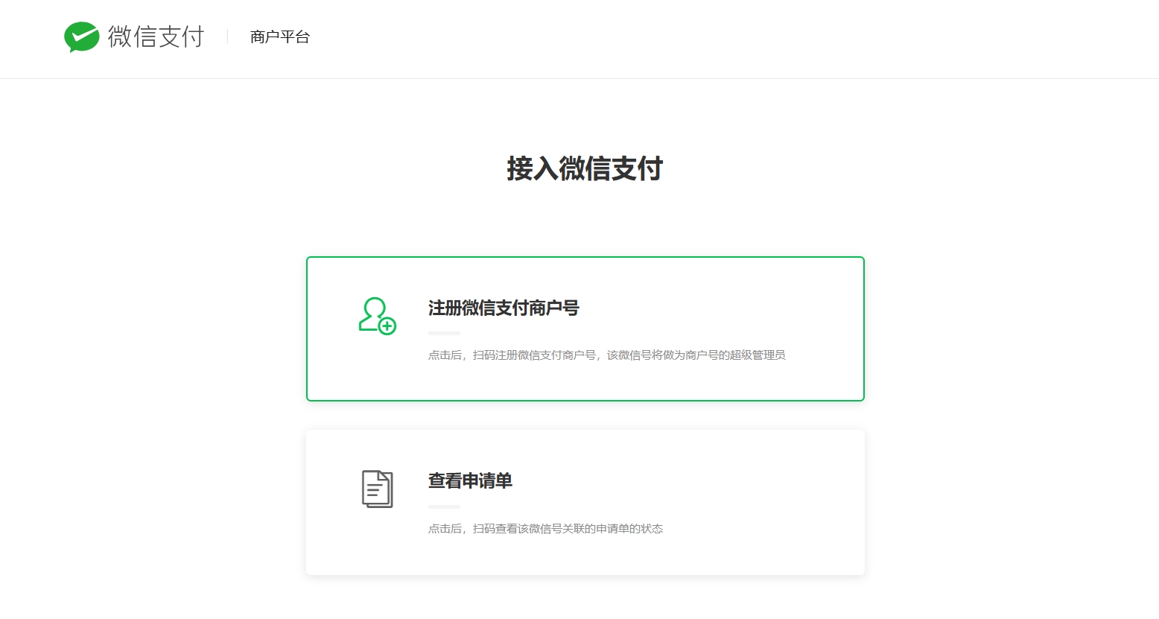Click the document icon for application forms
Viewport: 1159px width, 619px height.
point(378,489)
